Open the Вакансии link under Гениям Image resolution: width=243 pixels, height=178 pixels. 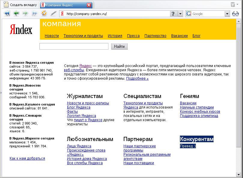[188, 103]
